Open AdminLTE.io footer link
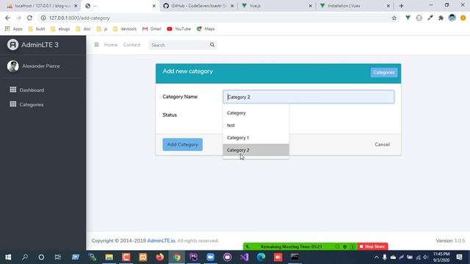 coord(162,241)
